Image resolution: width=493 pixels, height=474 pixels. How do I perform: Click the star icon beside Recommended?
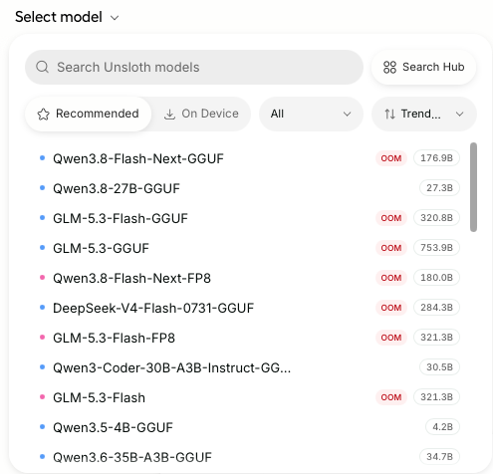[44, 115]
